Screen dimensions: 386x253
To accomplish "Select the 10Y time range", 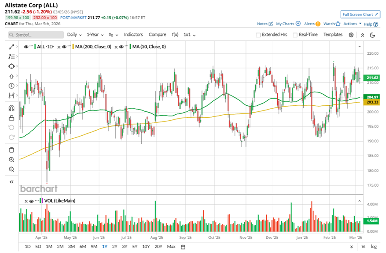I will tap(146, 247).
